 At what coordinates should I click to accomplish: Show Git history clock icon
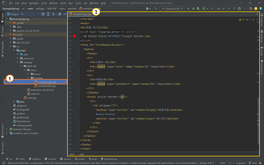coord(239,9)
